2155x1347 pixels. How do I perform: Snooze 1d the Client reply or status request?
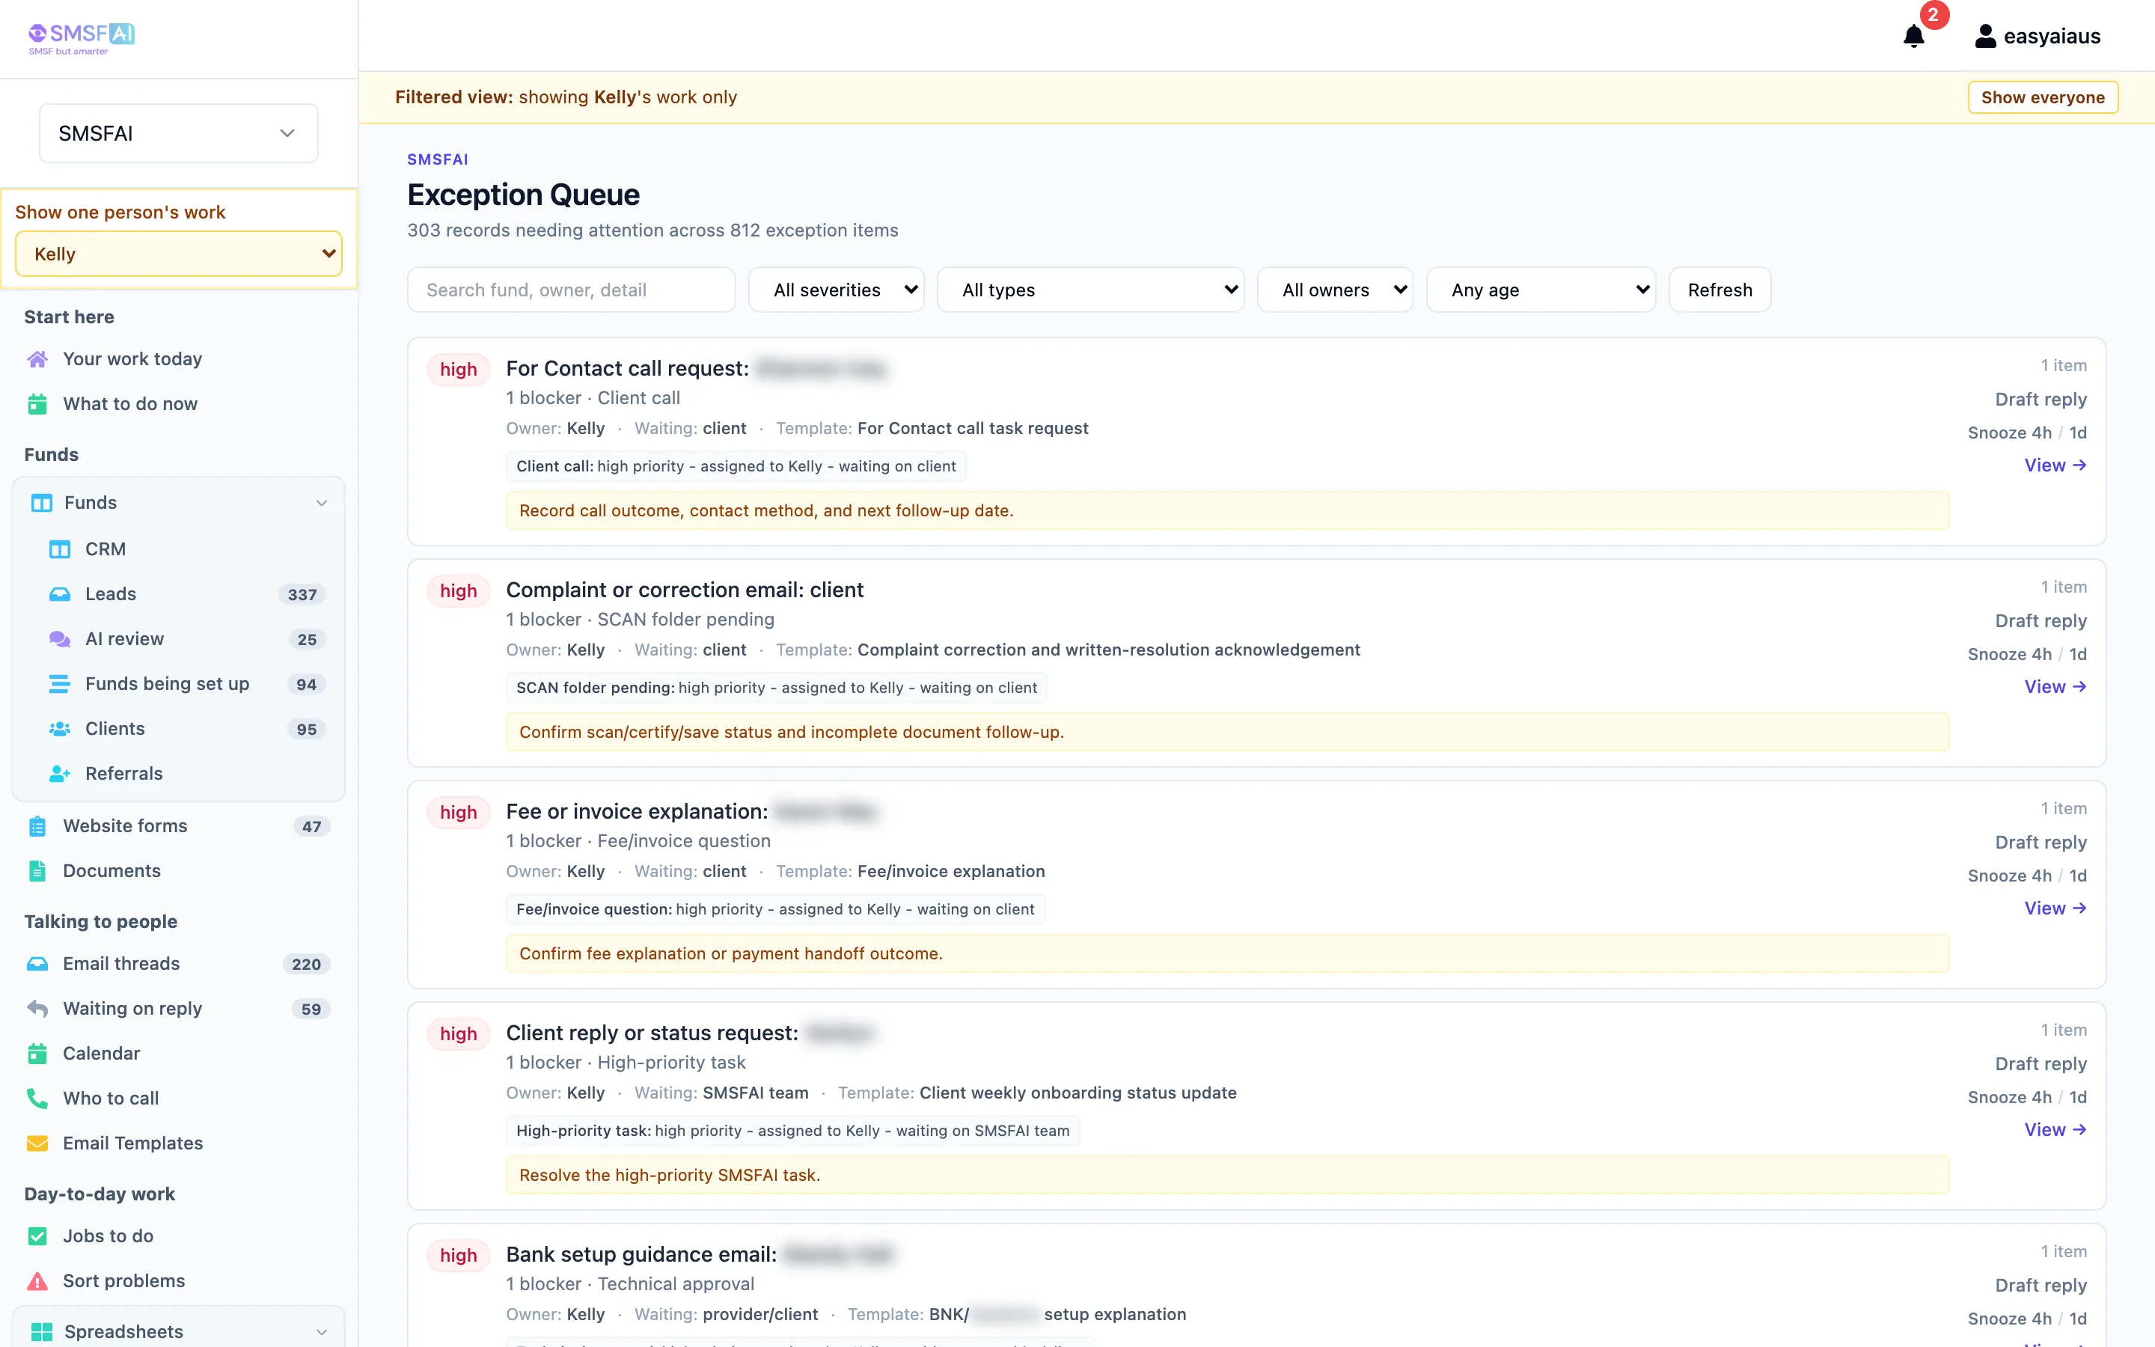tap(2077, 1098)
